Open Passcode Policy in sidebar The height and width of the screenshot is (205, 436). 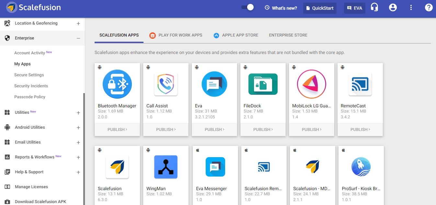pos(30,97)
